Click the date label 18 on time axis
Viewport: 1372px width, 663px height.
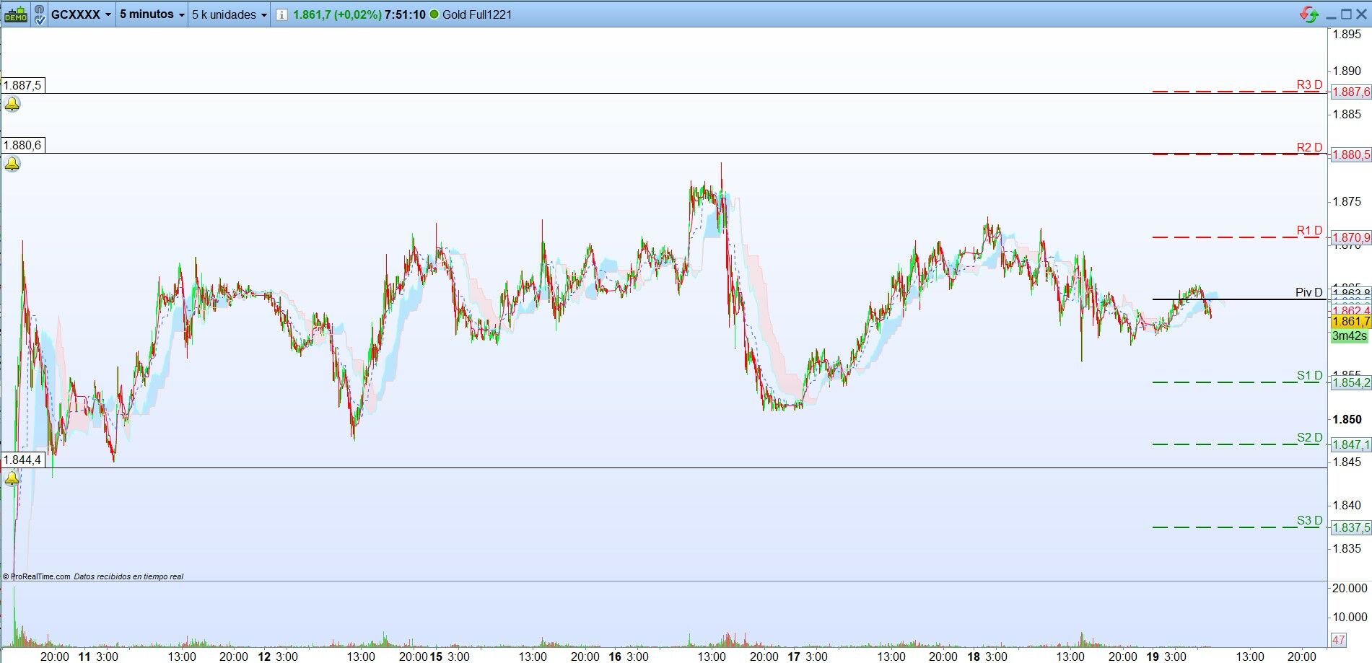pyautogui.click(x=974, y=657)
